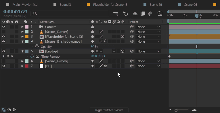Expand the Camera layer properties

coord(22,27)
